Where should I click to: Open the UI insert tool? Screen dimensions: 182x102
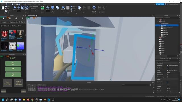point(57,8)
